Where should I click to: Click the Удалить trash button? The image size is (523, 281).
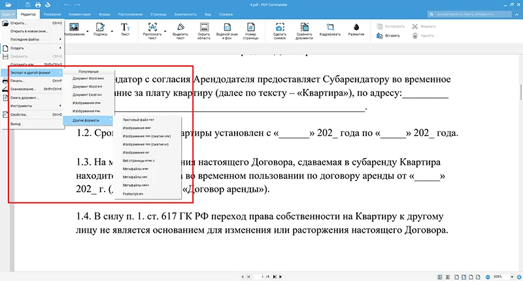click(423, 36)
